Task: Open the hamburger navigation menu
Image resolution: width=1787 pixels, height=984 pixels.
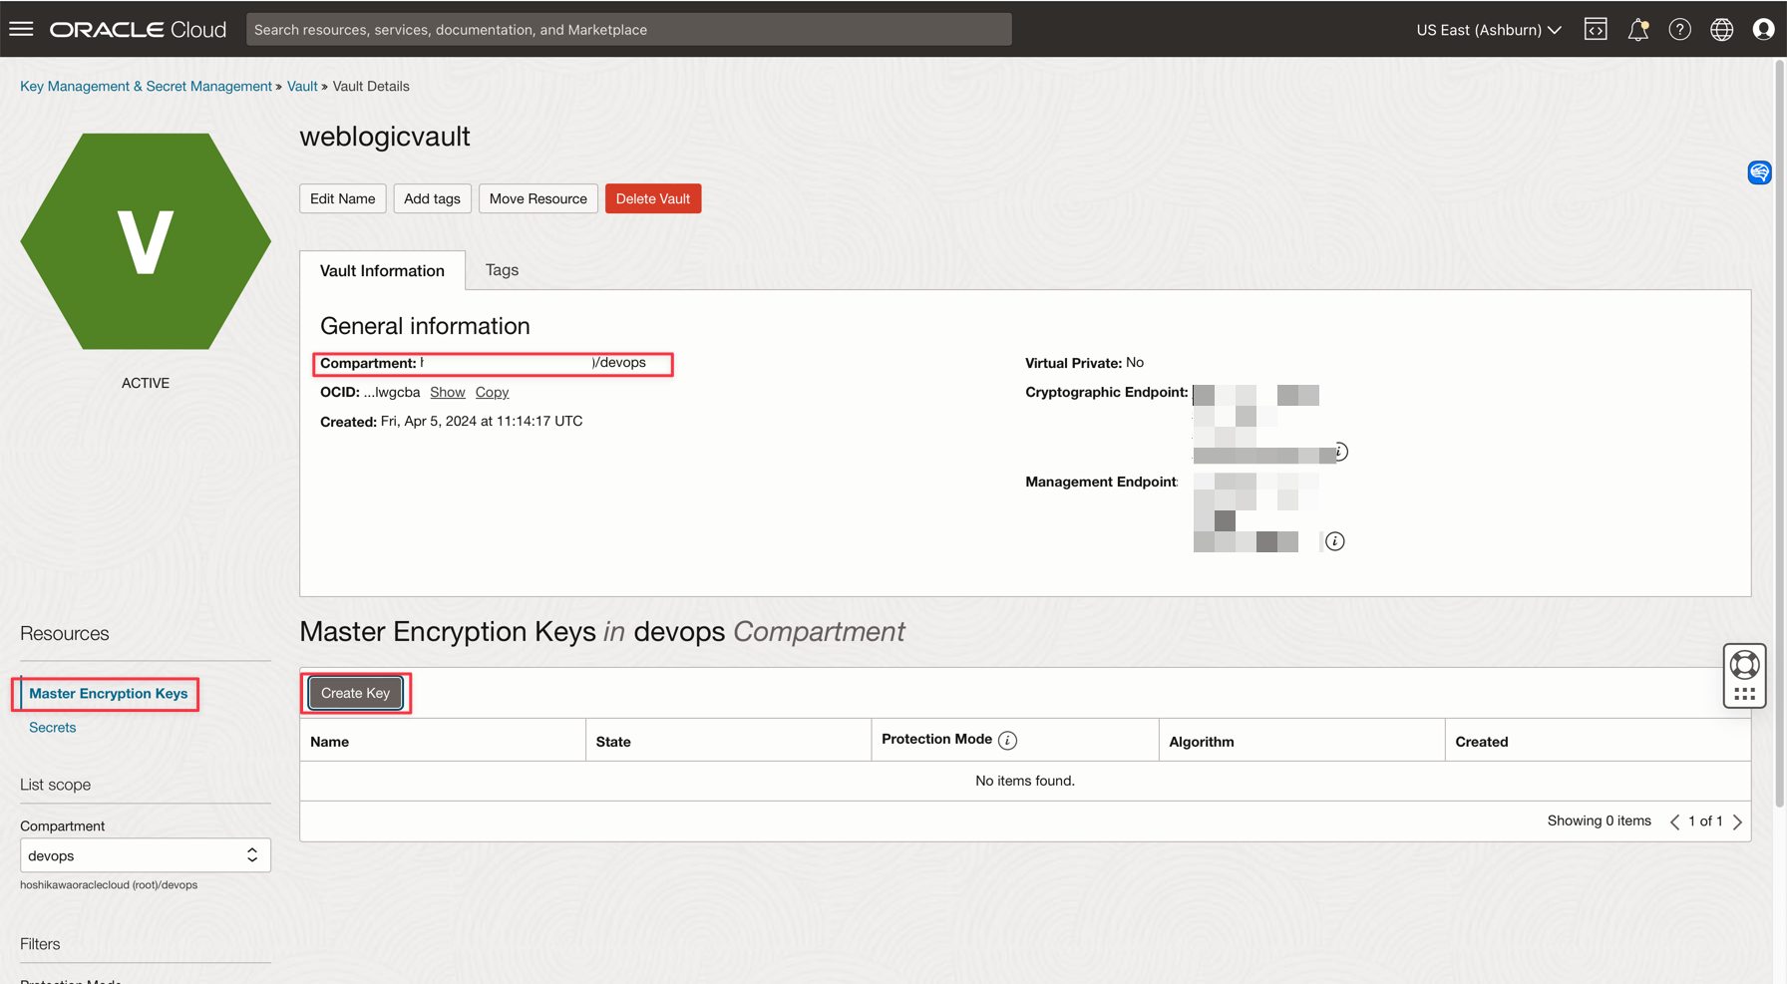Action: pyautogui.click(x=21, y=29)
